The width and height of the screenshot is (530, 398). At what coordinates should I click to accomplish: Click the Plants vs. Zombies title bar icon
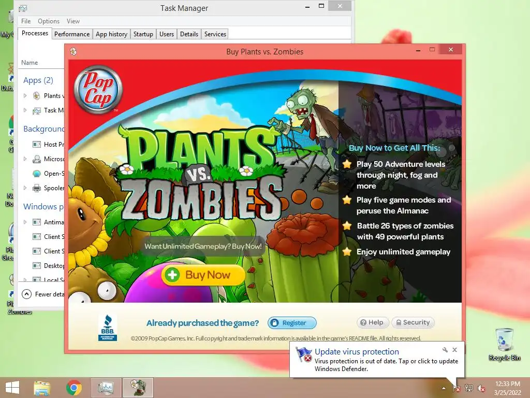73,51
